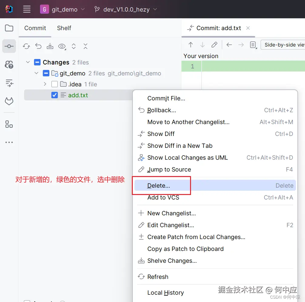Click the Expand All toolbar icon
Screen dimensions: 305x302
tap(74, 46)
